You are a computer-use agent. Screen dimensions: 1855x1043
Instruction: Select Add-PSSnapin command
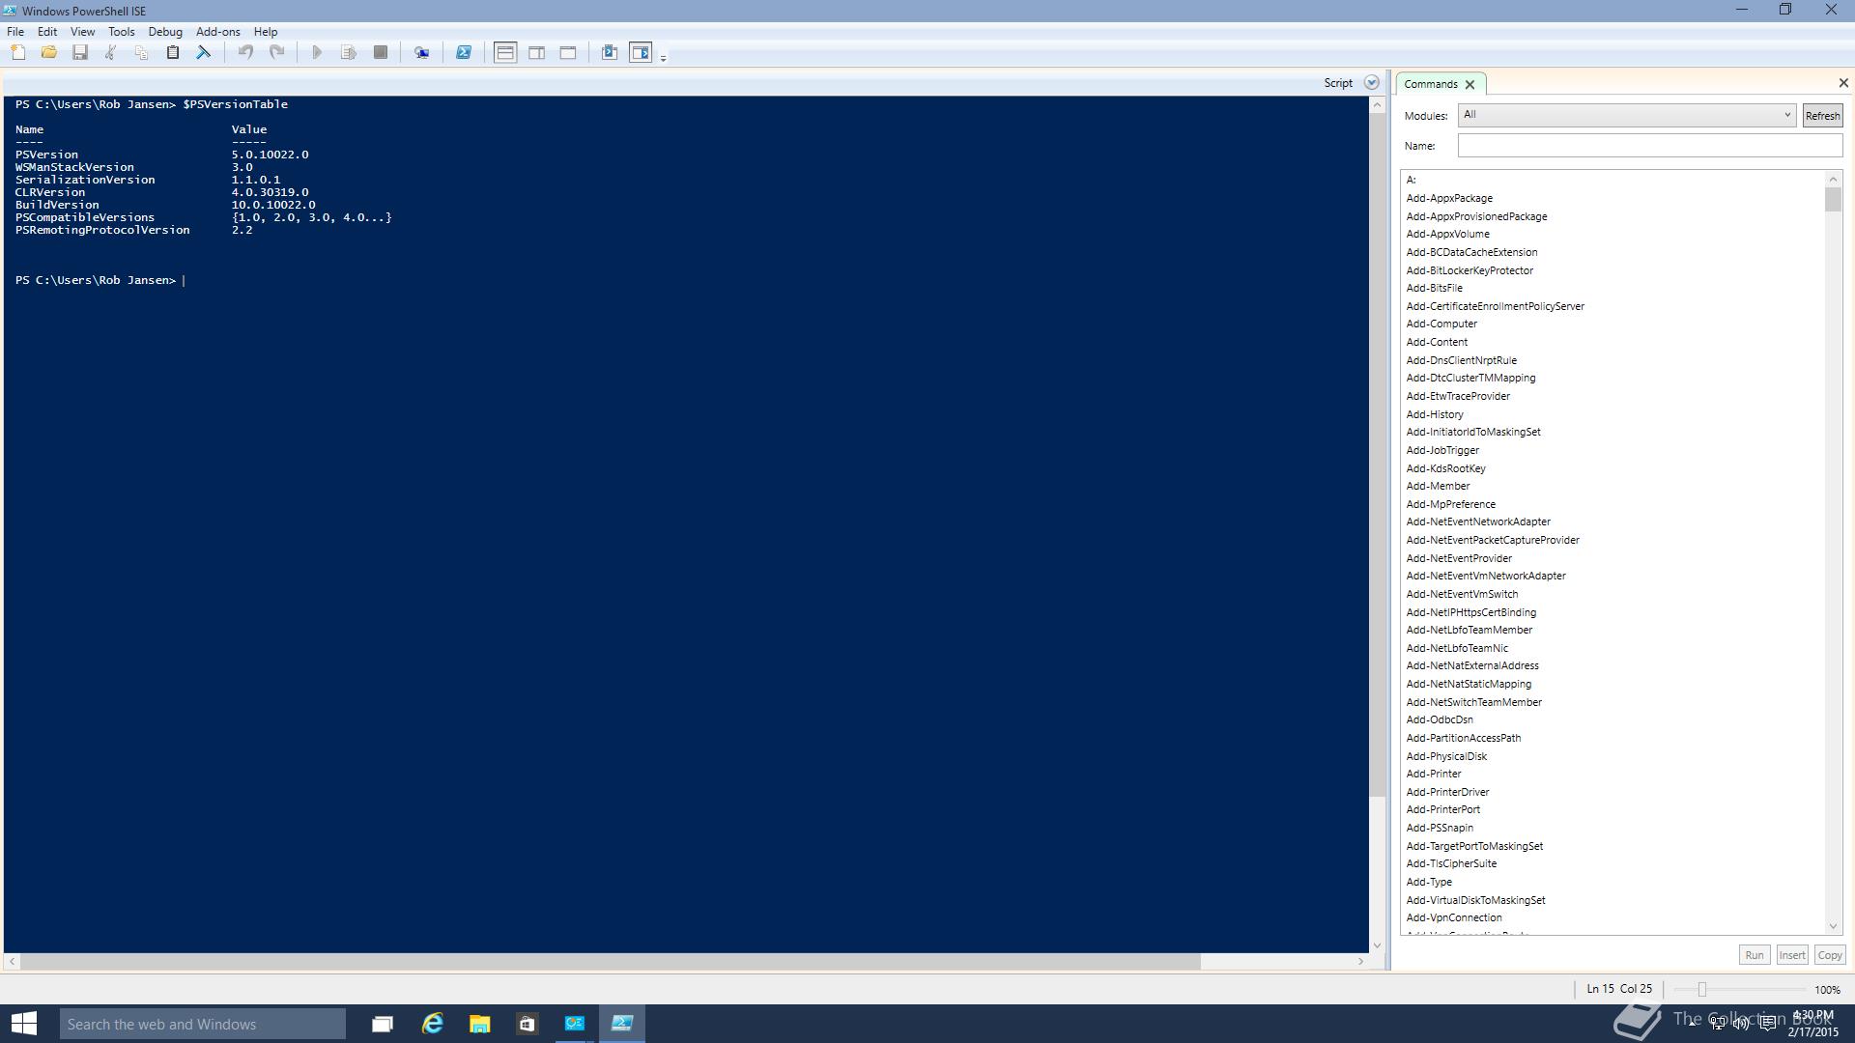(1440, 828)
